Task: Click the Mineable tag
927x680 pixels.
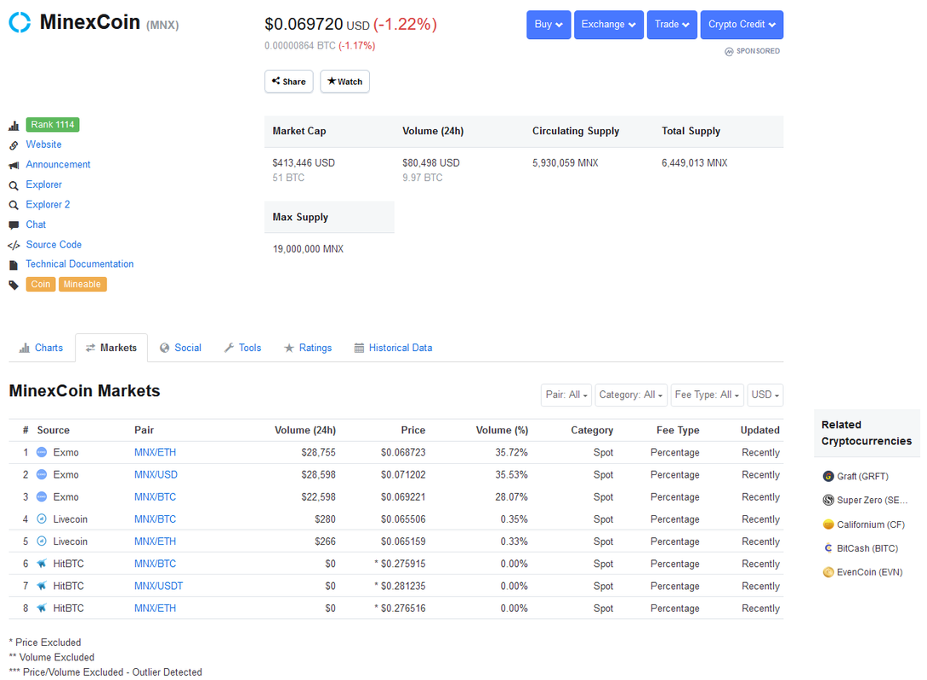Action: (x=82, y=285)
